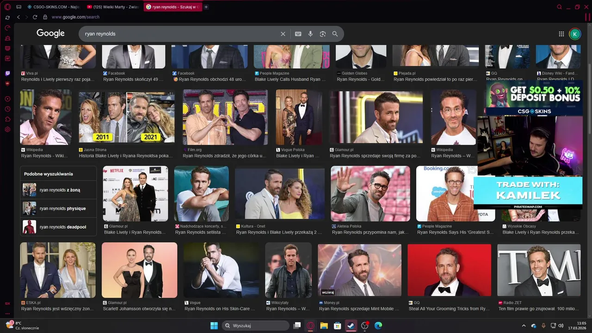Click the Wyszukaj taskbar search box
Viewport: 592px width, 333px height.
click(255, 326)
